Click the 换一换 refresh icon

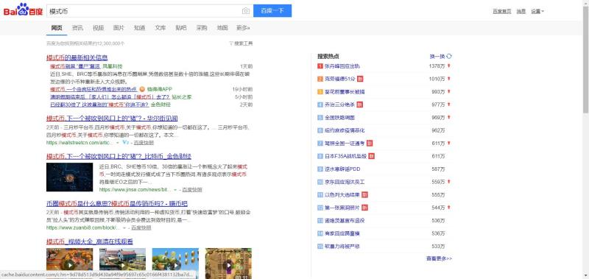tap(449, 57)
